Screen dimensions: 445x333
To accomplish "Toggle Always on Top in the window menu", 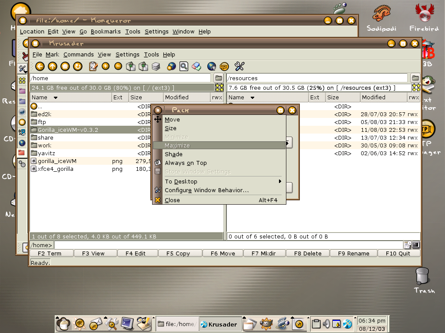I will pos(219,163).
